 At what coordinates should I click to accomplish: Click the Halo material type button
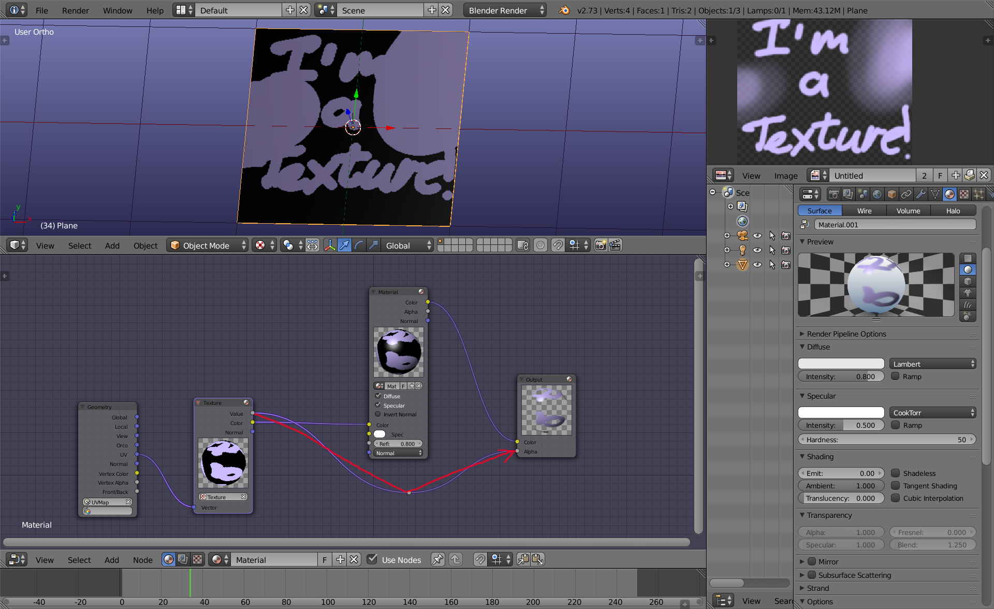pyautogui.click(x=953, y=211)
